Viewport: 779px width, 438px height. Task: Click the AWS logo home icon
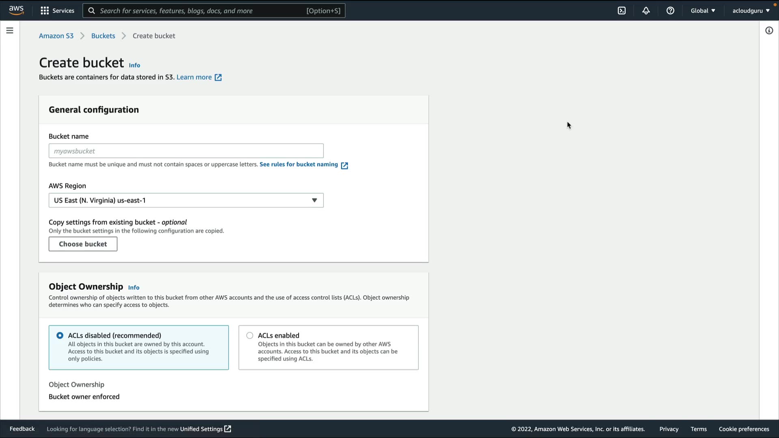[x=16, y=10]
